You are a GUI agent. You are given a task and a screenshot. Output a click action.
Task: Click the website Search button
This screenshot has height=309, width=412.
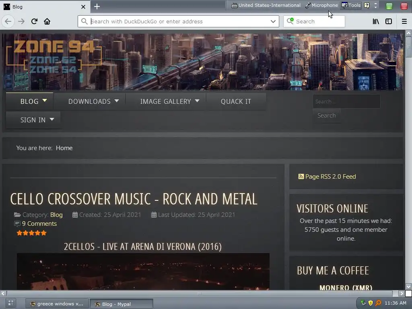pyautogui.click(x=326, y=115)
